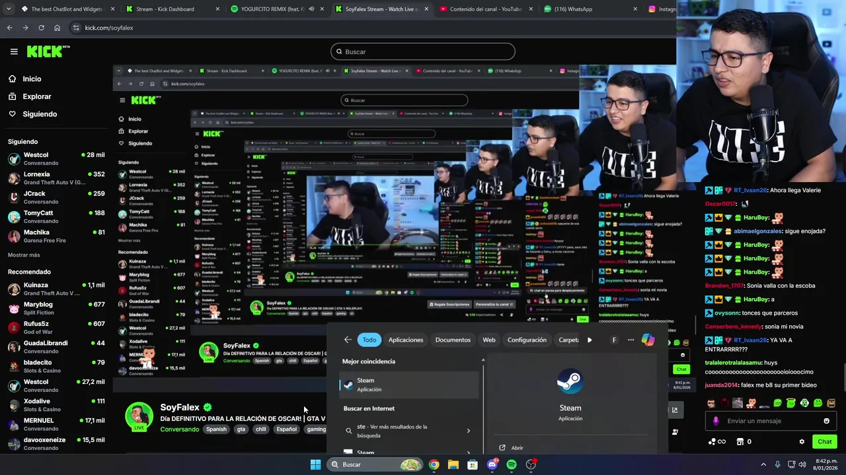Select the Web filter in search panel

click(489, 340)
